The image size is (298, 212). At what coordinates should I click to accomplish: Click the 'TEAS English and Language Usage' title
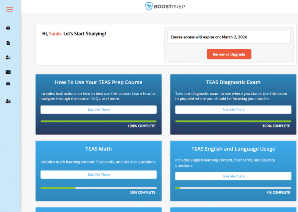pyautogui.click(x=233, y=149)
